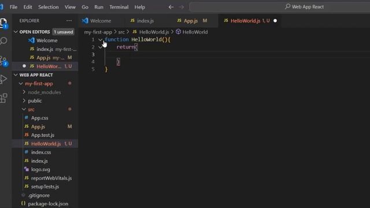Open the Terminal menu
The width and height of the screenshot is (370, 208).
tap(119, 7)
